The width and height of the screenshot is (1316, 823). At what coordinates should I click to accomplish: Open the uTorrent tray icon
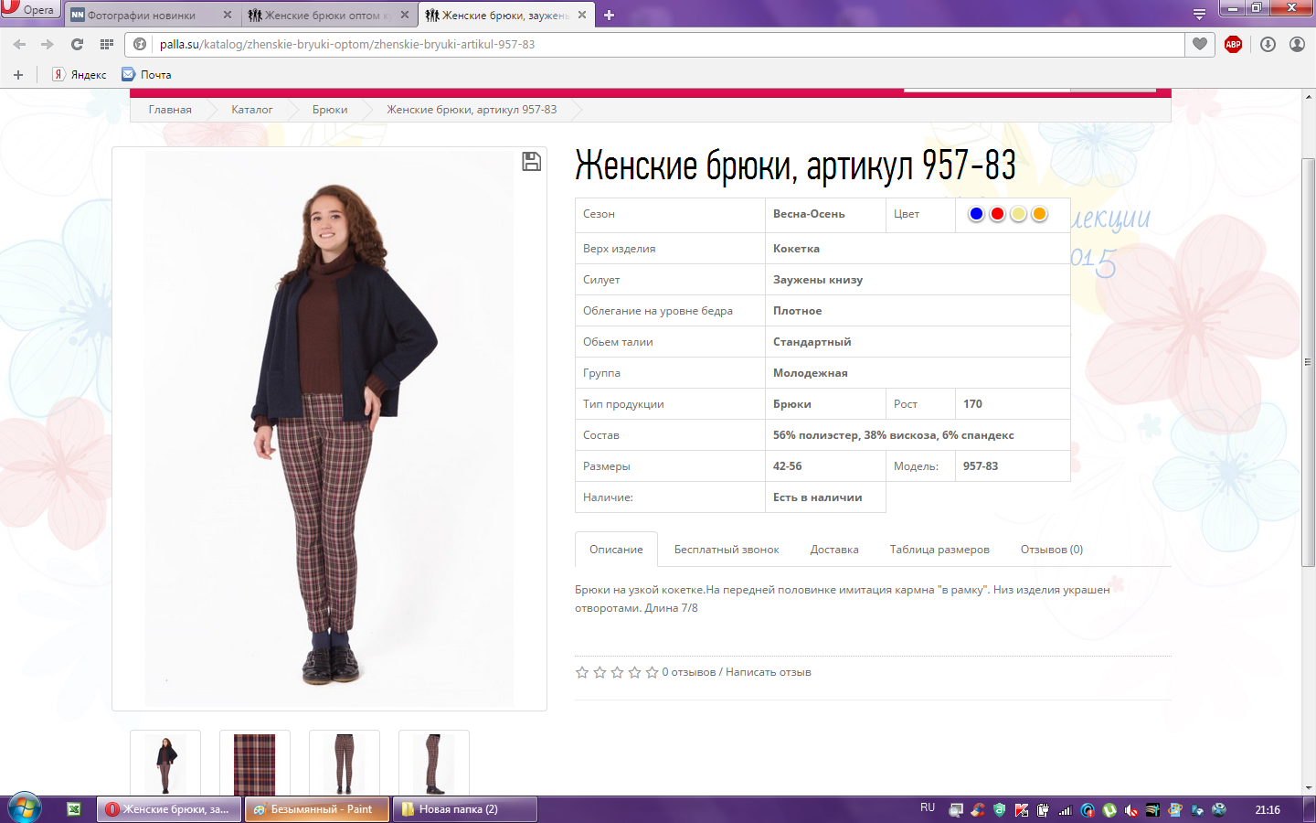[1109, 810]
